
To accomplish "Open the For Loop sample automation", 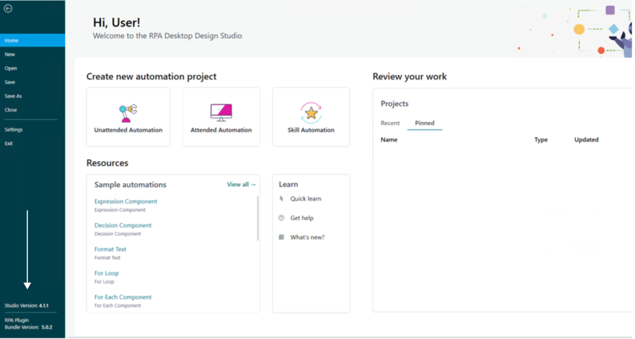I will (107, 273).
